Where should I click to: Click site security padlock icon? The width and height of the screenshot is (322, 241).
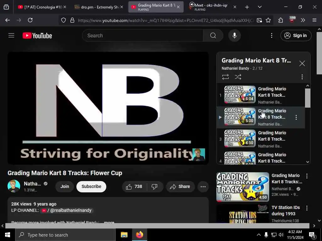[72, 20]
